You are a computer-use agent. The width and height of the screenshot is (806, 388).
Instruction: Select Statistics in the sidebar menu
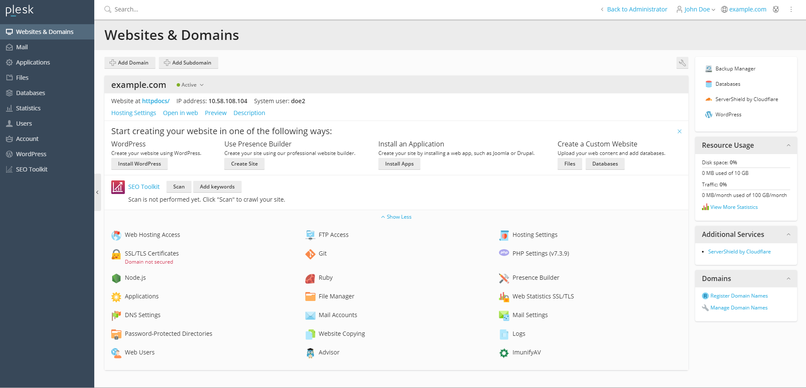(28, 108)
